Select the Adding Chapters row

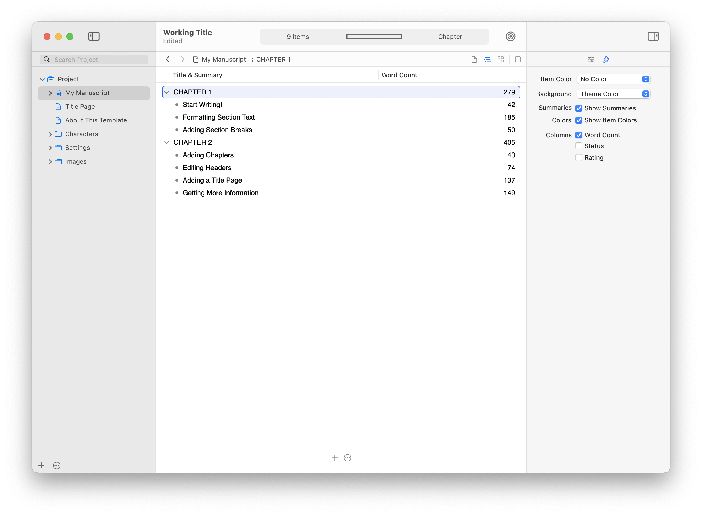pos(341,155)
